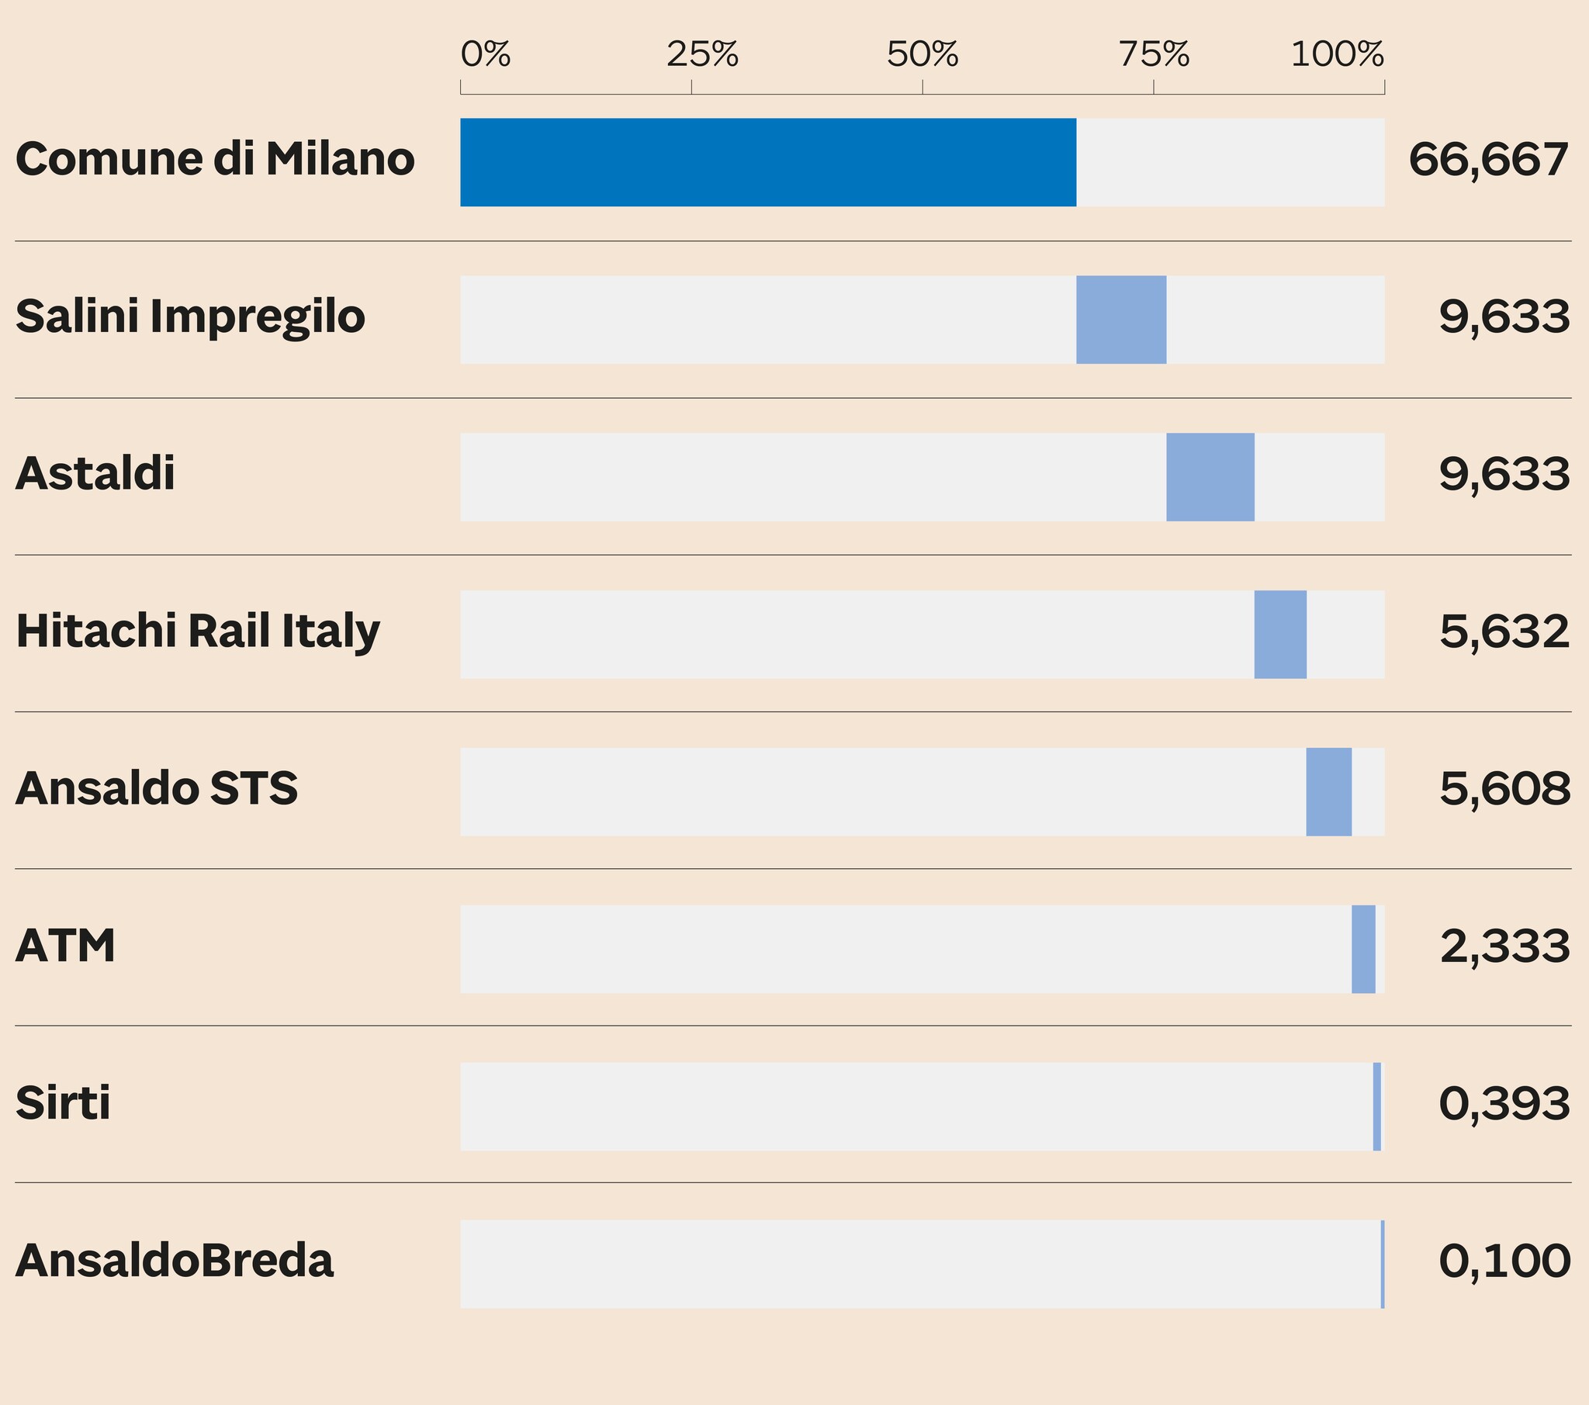
Task: Click the Hitachi Rail Italy label
Action: click(x=198, y=631)
